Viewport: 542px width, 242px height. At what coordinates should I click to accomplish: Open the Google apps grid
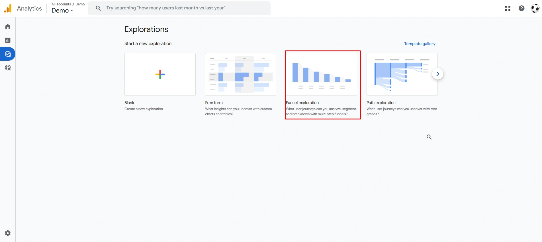pyautogui.click(x=508, y=8)
